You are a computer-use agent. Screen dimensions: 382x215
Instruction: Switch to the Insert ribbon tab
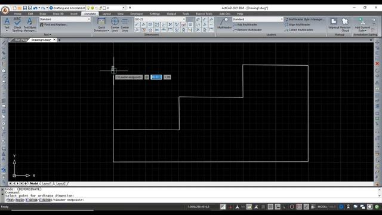pos(74,14)
